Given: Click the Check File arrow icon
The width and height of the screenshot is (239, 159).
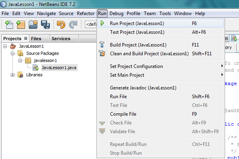Looking at the screenshot, I should (102, 123).
